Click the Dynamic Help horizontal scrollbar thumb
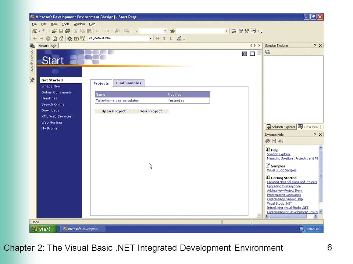 (288, 216)
